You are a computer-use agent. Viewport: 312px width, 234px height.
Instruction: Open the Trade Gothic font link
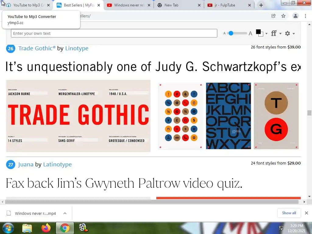(x=37, y=48)
